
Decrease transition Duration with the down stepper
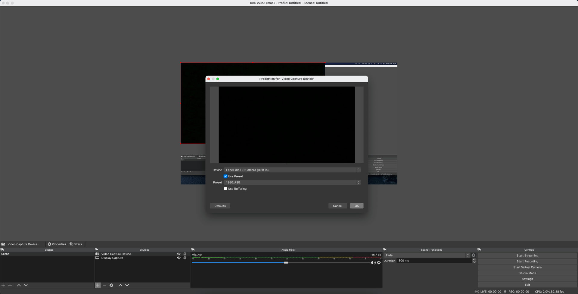(x=474, y=262)
